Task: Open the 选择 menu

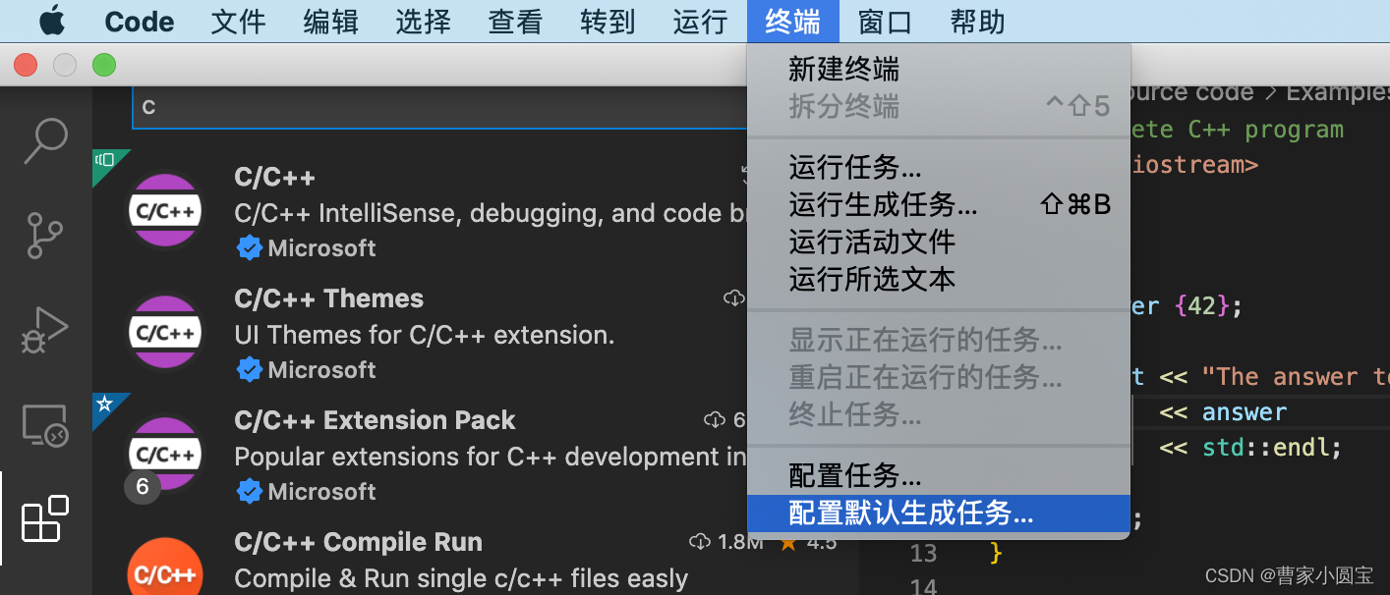Action: pos(424,21)
